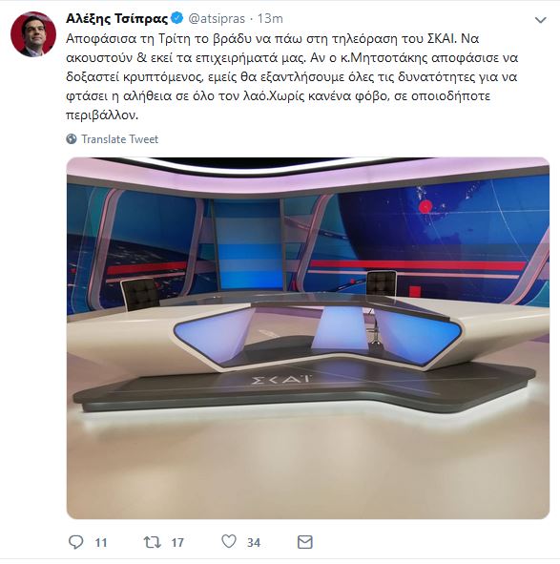Click the globe icon beside Translate Tweet

click(x=72, y=138)
